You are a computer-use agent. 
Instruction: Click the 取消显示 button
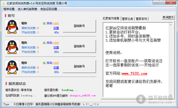[168, 17]
